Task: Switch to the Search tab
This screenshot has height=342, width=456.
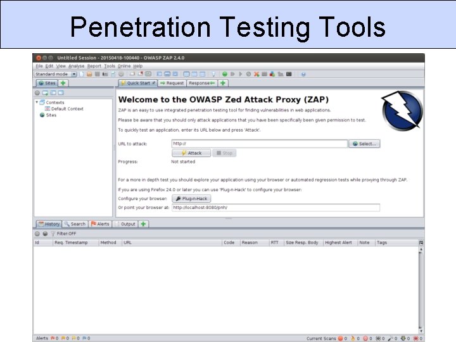Action: [75, 224]
